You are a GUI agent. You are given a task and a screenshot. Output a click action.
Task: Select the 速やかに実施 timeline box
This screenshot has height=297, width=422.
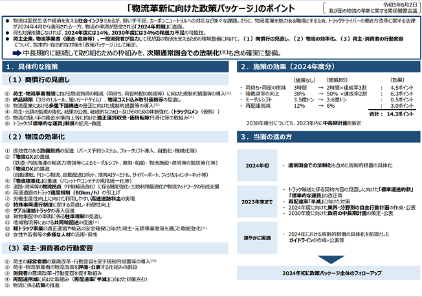[x=257, y=238]
